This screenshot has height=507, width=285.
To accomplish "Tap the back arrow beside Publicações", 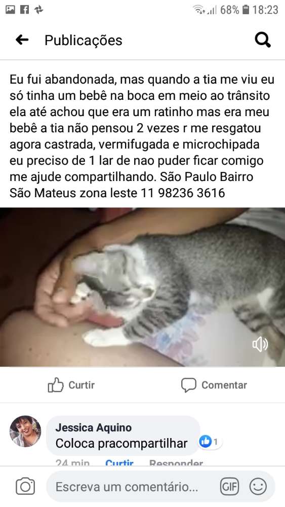I will (22, 40).
